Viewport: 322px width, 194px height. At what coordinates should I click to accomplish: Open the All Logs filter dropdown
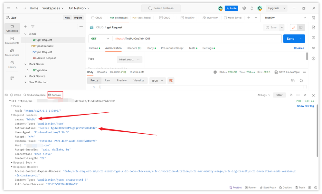pos(264,95)
